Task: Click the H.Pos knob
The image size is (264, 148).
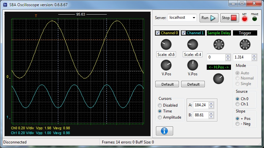Action: click(x=218, y=79)
